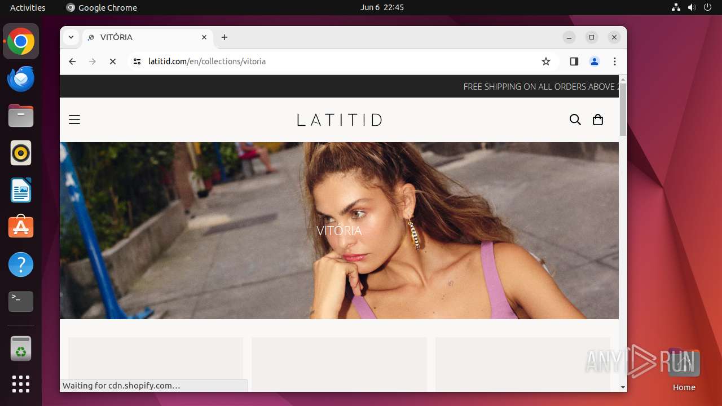Open the network status icon
722x406 pixels.
(676, 7)
